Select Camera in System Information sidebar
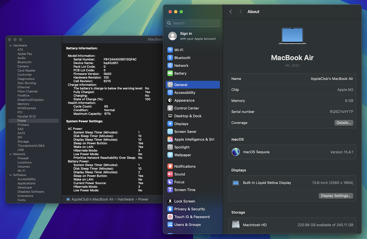This screenshot has width=367, height=239. point(23,66)
